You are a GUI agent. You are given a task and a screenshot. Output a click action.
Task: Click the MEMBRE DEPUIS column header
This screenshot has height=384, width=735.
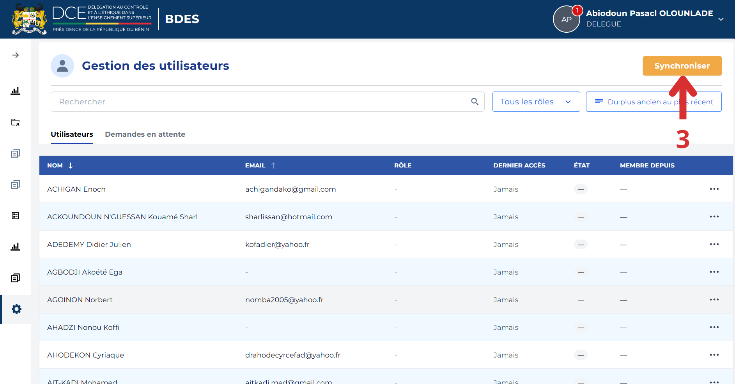[647, 166]
